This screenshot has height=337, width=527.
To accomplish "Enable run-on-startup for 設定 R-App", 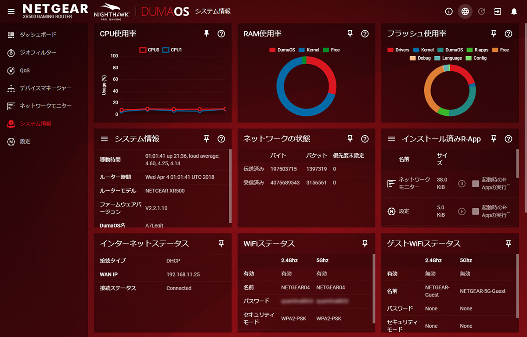I will pos(475,211).
